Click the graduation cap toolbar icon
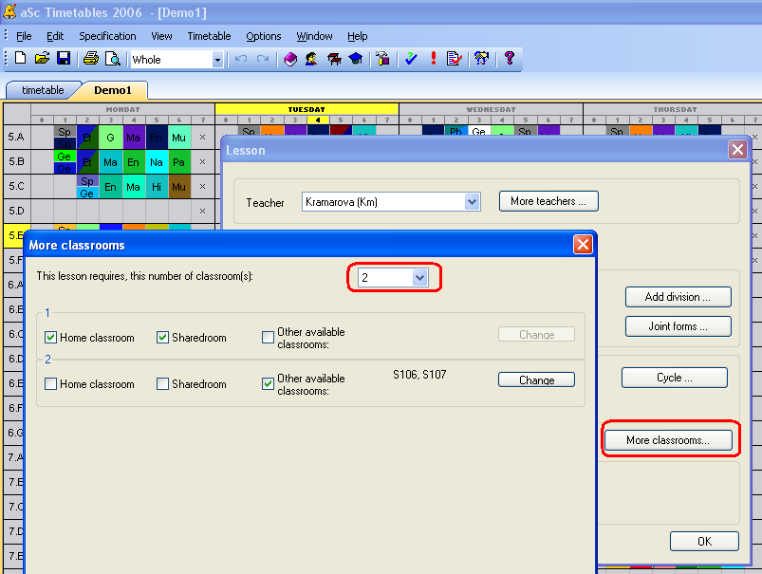The width and height of the screenshot is (762, 574). pos(354,59)
